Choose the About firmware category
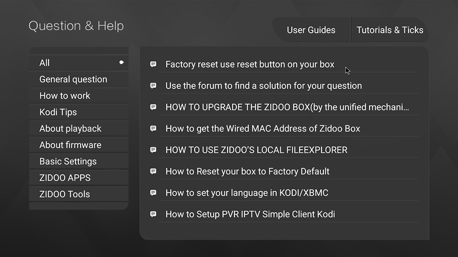Viewport: 458px width, 257px height. coord(79,145)
